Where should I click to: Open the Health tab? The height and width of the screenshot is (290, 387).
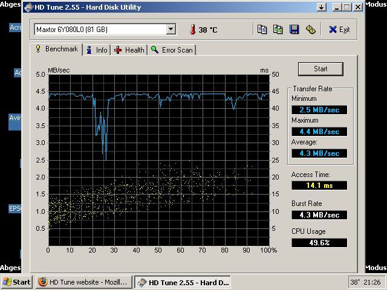pos(129,50)
